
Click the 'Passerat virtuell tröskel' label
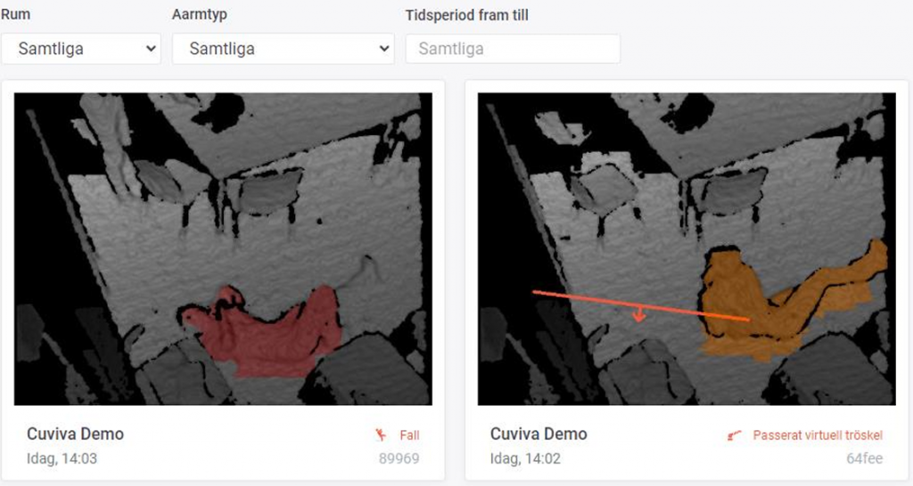tap(818, 435)
